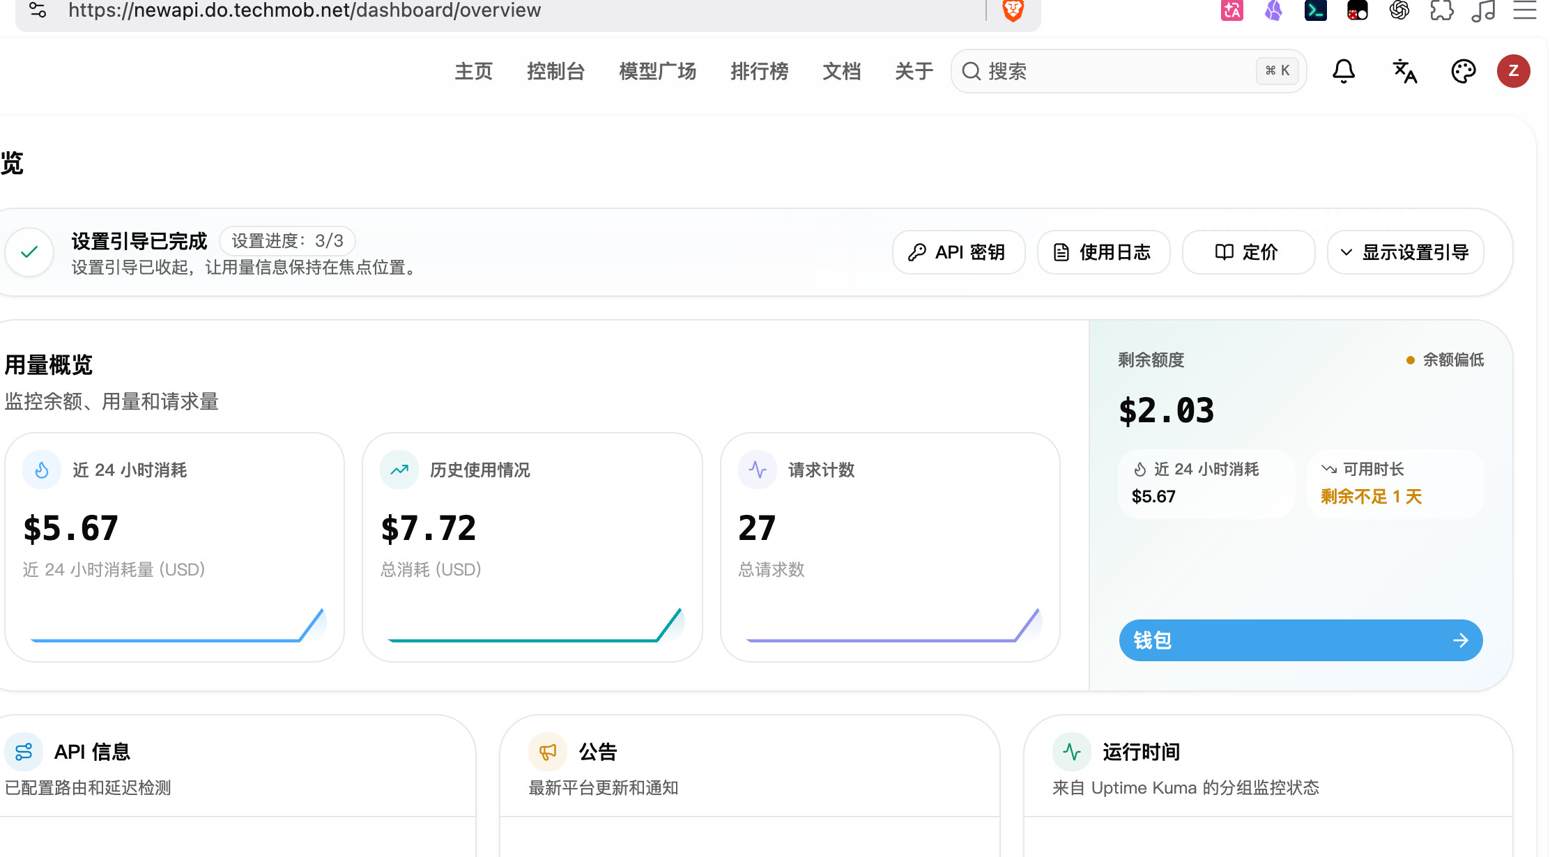This screenshot has width=1550, height=857.
Task: Focus the 搜索 search field
Action: tap(1129, 71)
